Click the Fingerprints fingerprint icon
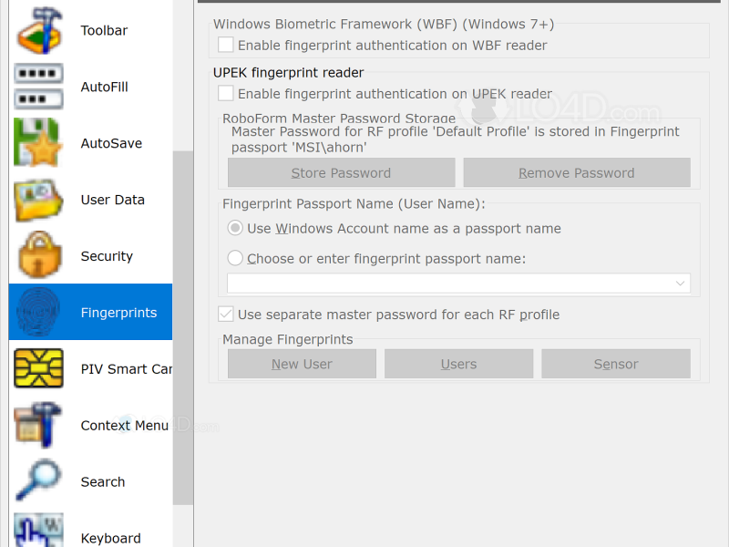 pyautogui.click(x=38, y=312)
